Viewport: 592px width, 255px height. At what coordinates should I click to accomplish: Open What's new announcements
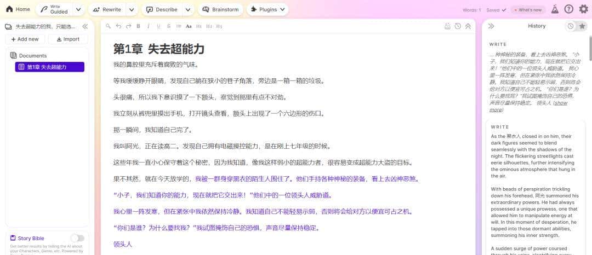(528, 10)
